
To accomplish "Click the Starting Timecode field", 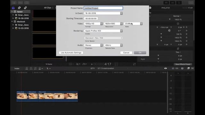I will (x=91, y=19).
